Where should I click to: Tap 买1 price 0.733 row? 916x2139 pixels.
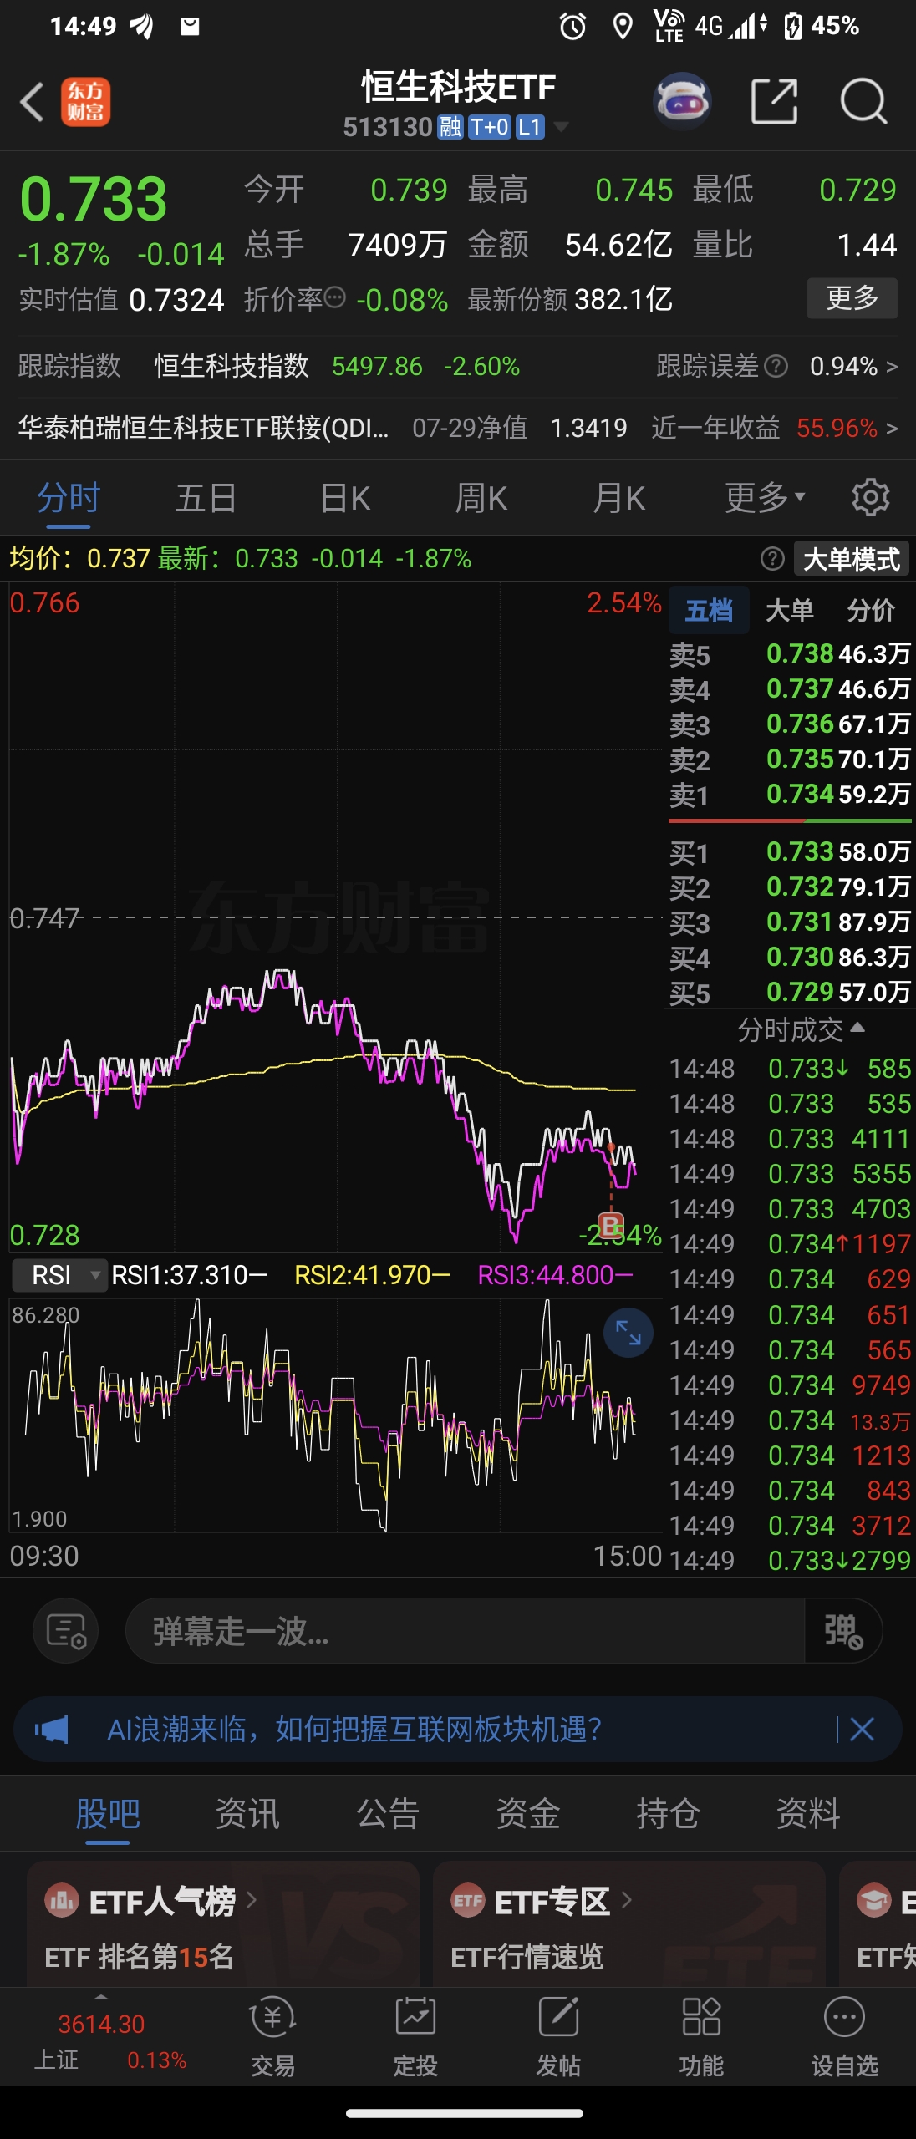790,851
